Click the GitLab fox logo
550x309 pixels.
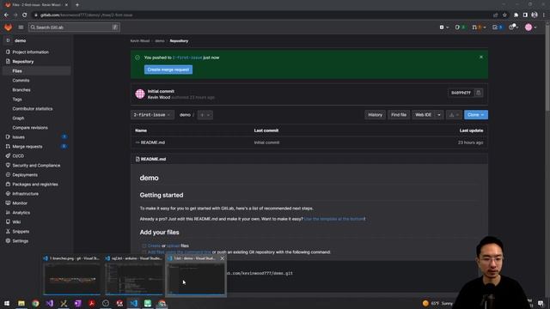click(x=8, y=27)
